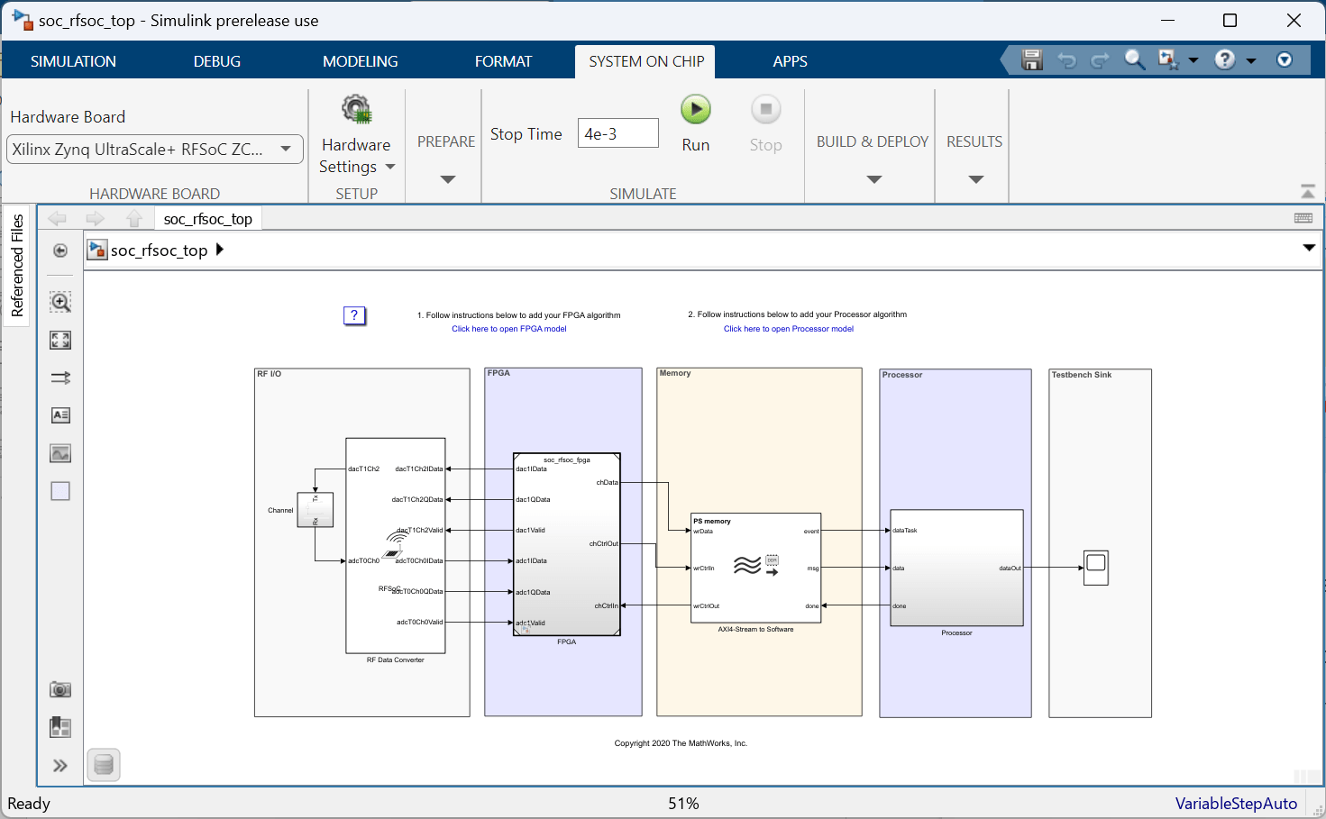
Task: Collapse the ribbon with the chevron arrow
Action: [x=1308, y=190]
